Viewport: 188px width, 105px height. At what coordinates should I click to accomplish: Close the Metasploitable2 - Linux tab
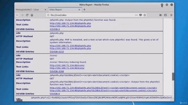(x=46, y=10)
